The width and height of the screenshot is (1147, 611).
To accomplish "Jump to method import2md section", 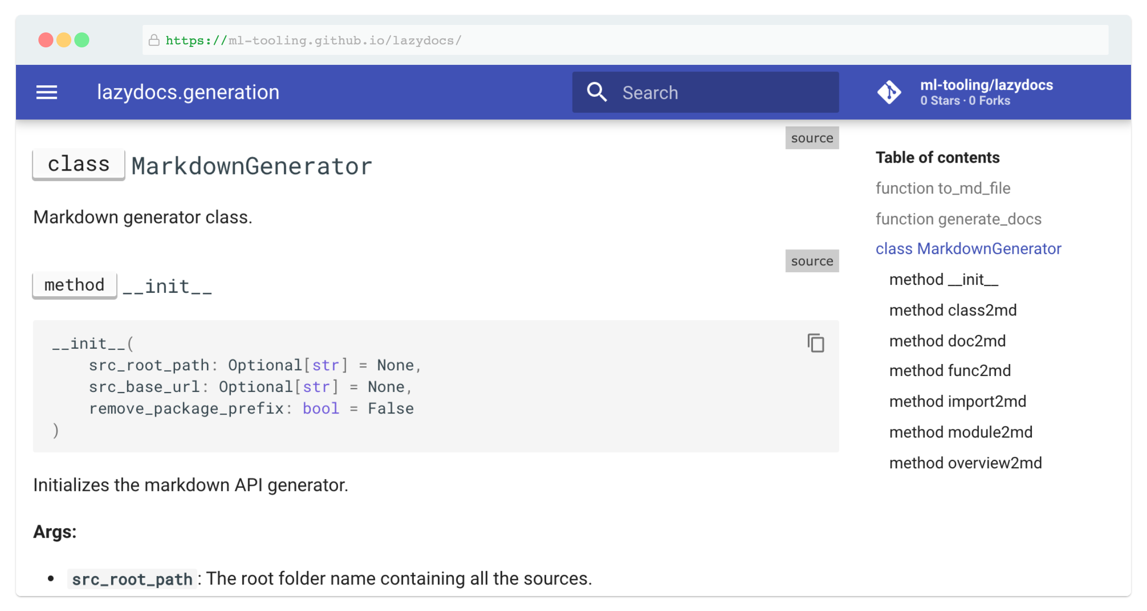I will click(x=957, y=401).
